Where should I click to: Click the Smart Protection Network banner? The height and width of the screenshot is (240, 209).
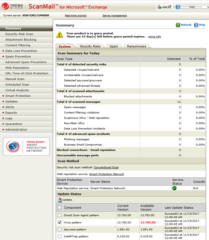pyautogui.click(x=26, y=147)
